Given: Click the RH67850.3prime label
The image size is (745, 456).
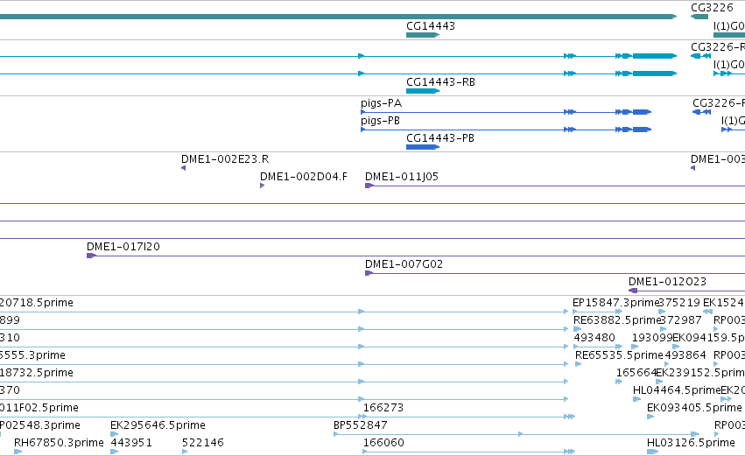Looking at the screenshot, I should coord(59,443).
